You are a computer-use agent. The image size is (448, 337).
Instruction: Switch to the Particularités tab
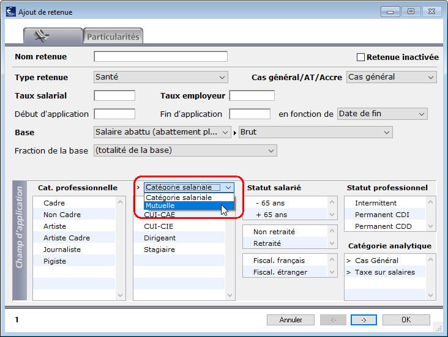click(113, 37)
